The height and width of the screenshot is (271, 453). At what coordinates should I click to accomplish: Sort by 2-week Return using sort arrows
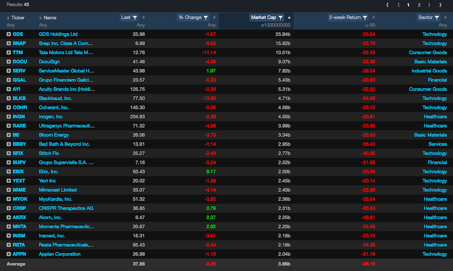click(x=373, y=17)
